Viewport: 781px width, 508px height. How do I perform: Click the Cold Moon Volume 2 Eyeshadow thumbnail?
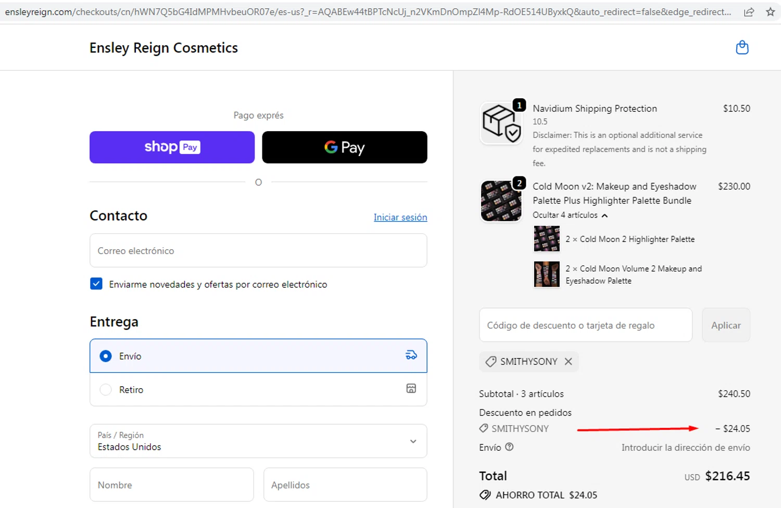(x=547, y=274)
